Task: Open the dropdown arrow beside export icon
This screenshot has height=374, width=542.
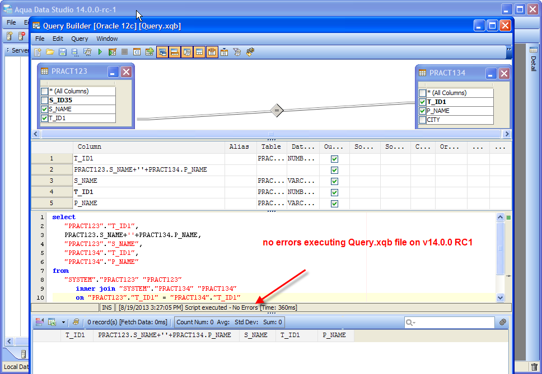Action: coord(63,323)
